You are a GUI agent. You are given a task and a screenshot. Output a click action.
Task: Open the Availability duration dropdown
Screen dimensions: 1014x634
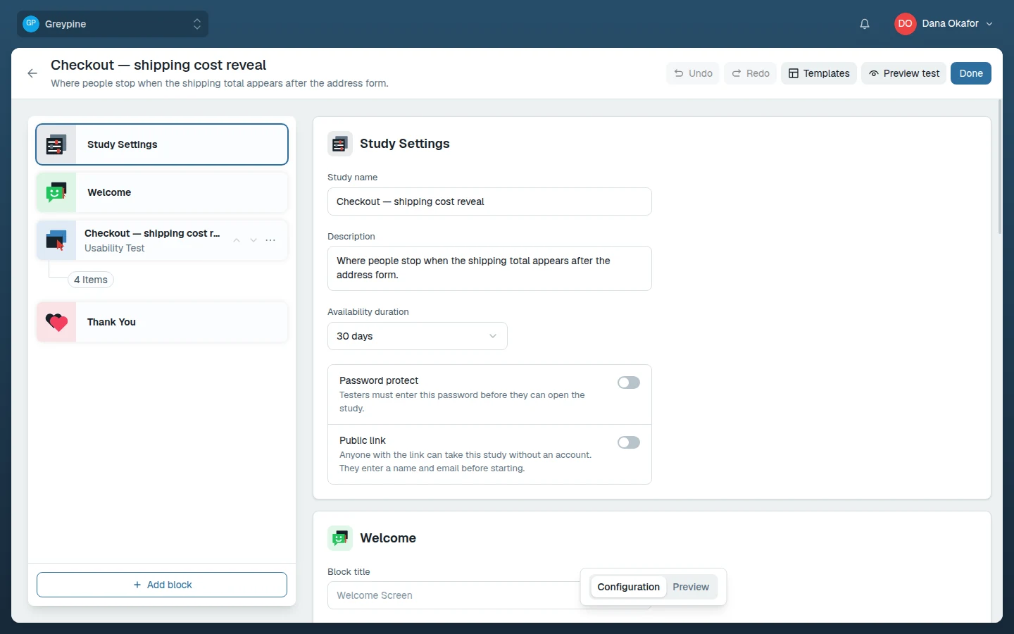point(418,336)
